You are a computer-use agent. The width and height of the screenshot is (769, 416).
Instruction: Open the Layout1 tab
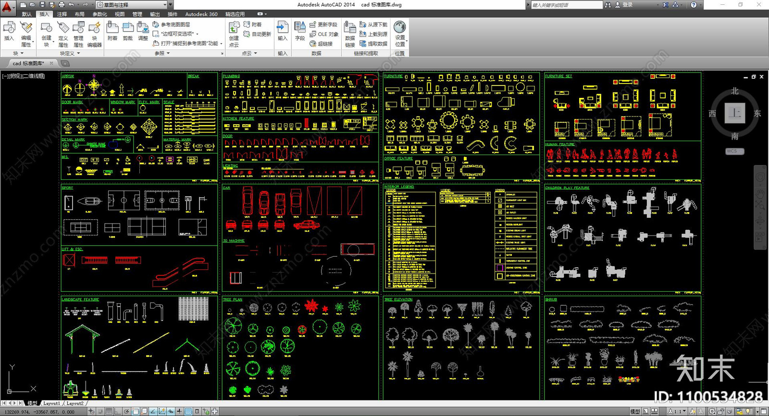click(x=51, y=404)
